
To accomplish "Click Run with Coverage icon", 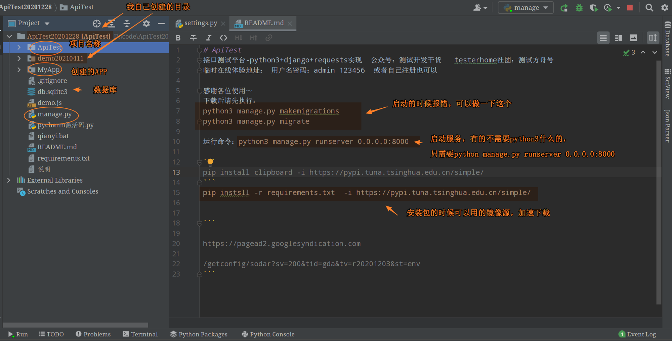I will [x=594, y=8].
